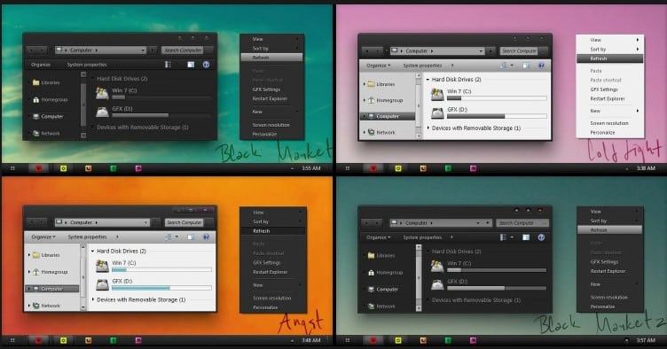Viewport: 667px width, 349px height.
Task: Open Organize dropdown in Cold Light window
Action: pyautogui.click(x=379, y=66)
